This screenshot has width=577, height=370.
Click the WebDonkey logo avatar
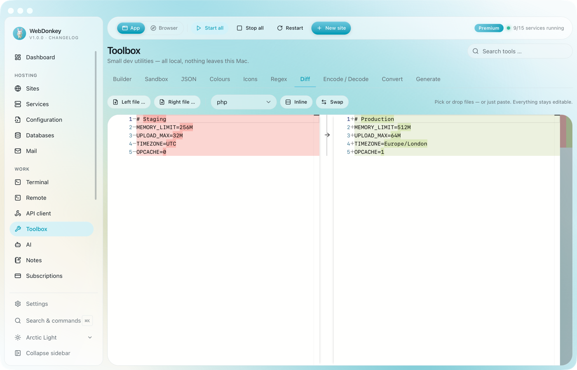pos(19,33)
